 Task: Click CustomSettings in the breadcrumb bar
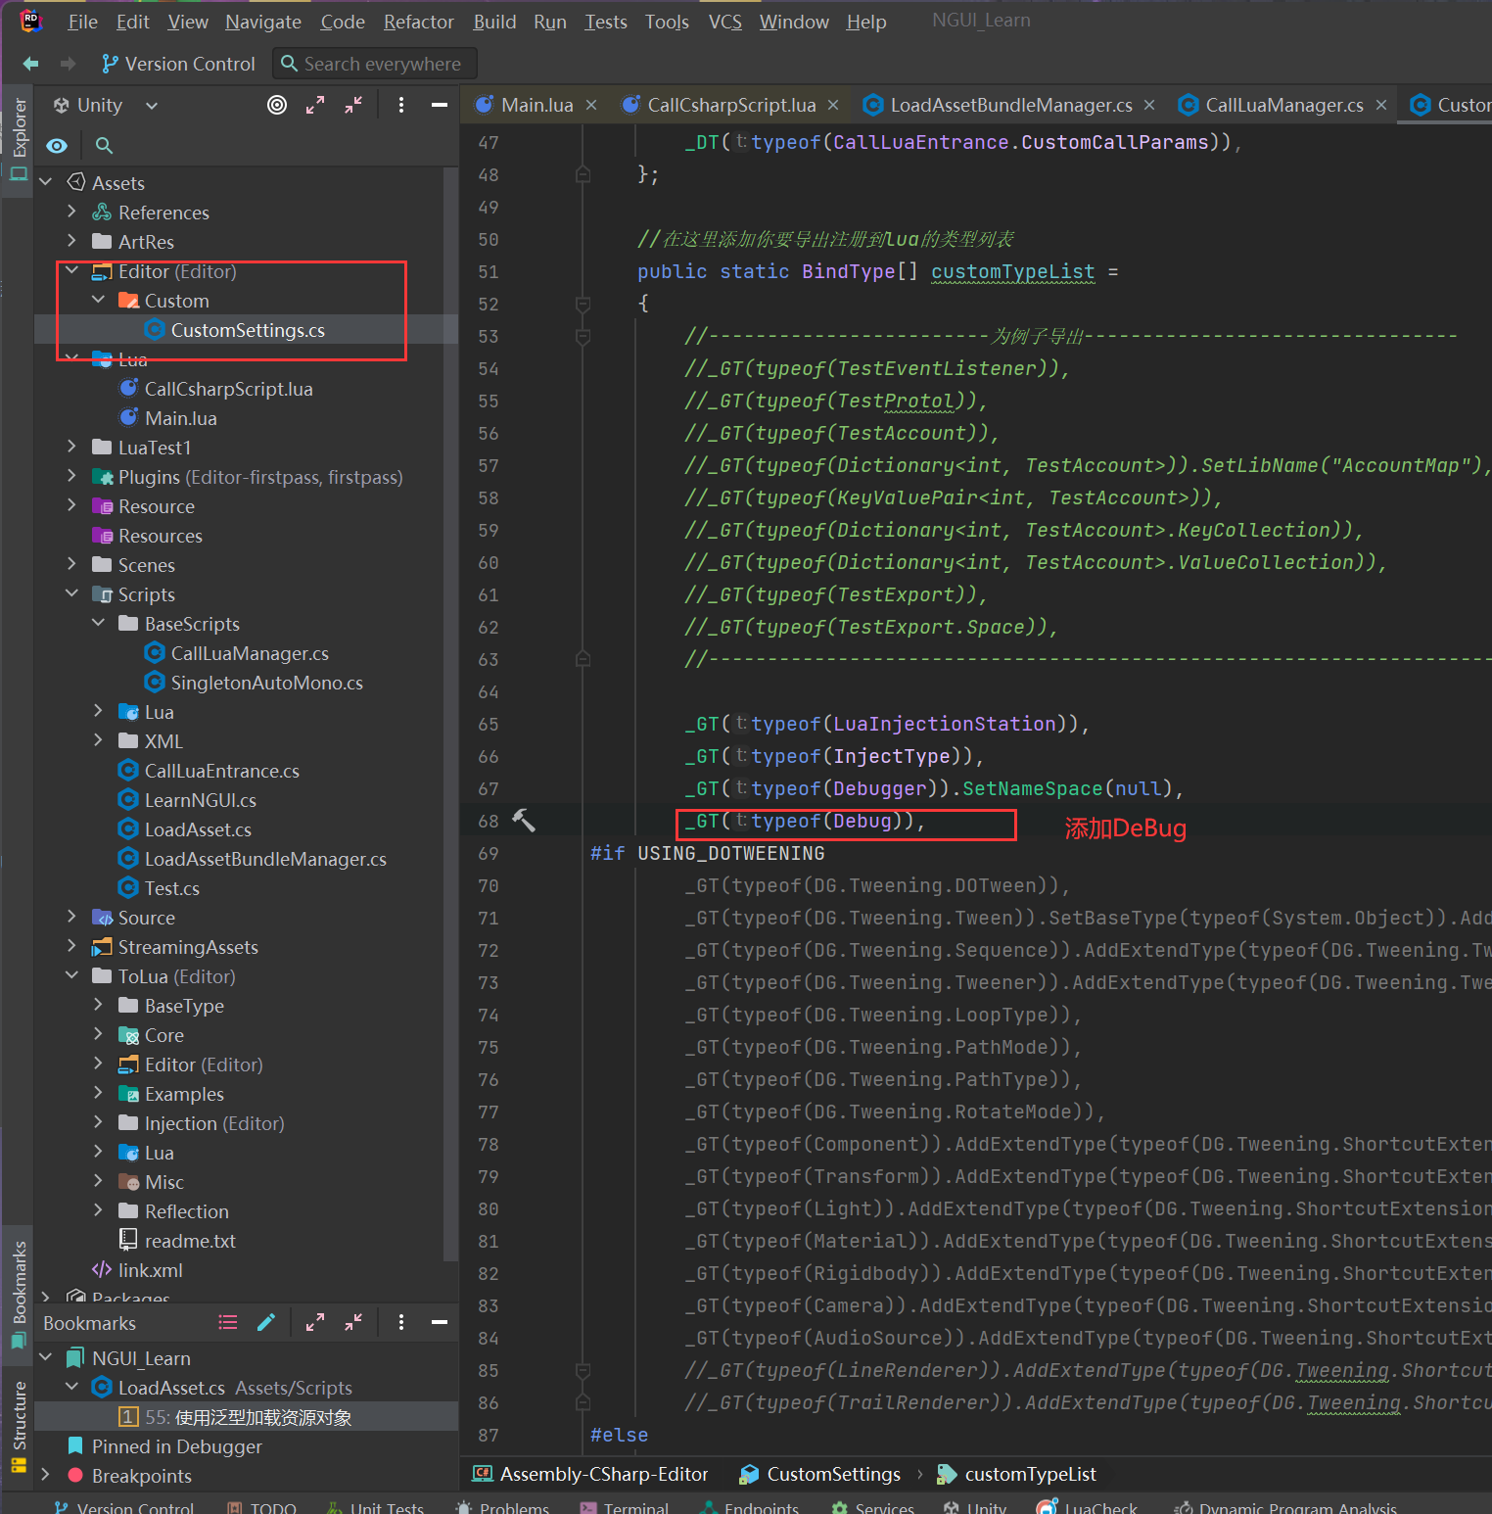(820, 1474)
